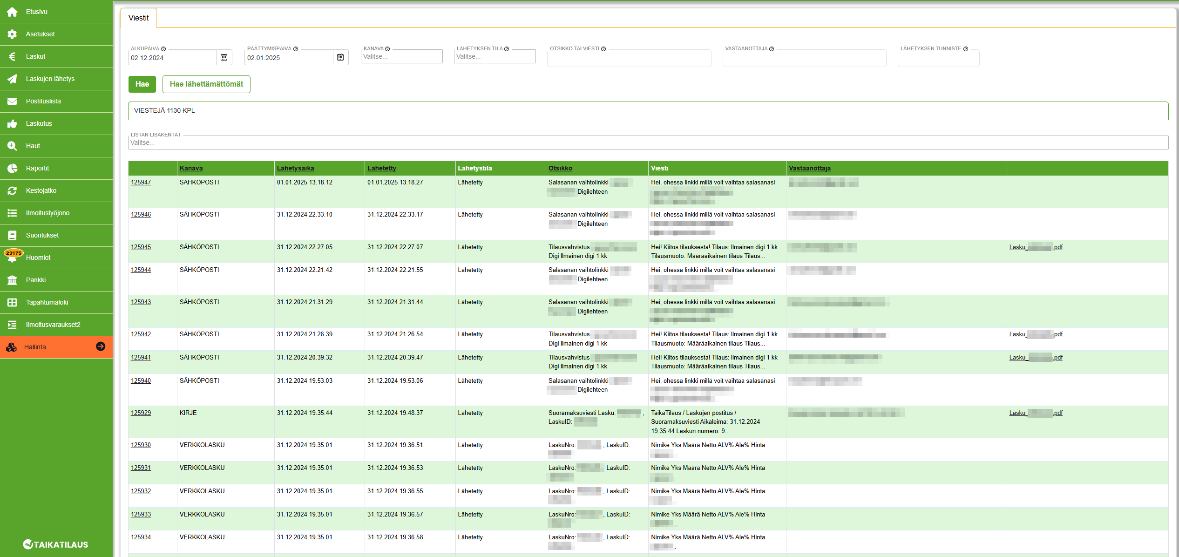Click the Pankki bank building icon
The image size is (1179, 557).
[x=12, y=280]
